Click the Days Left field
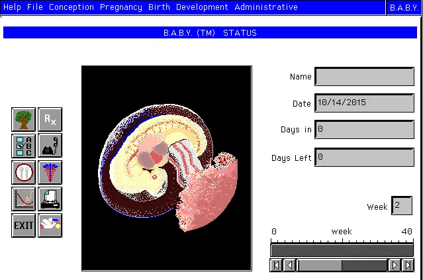Screen dimensions: 423x280 (364, 158)
